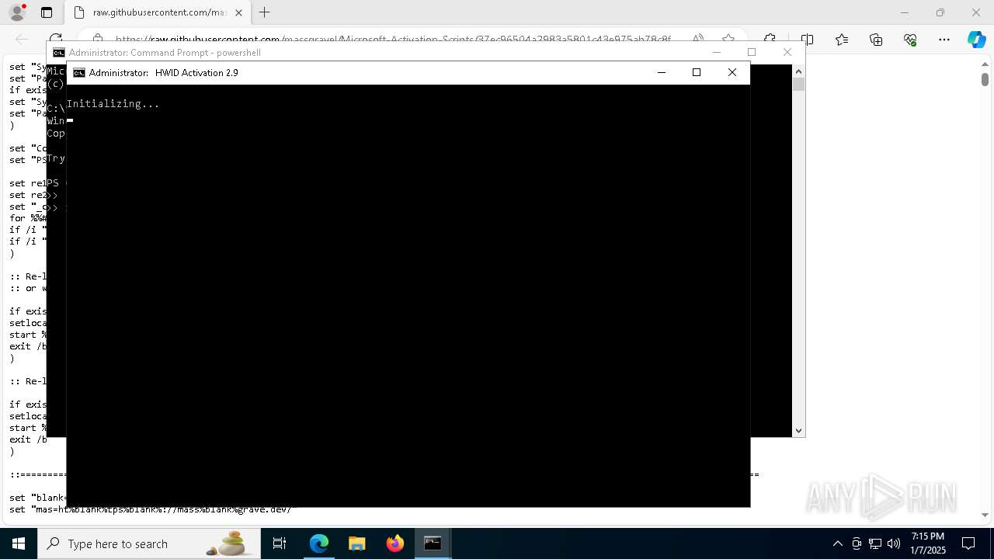Add this page to favorites star icon

[728, 39]
